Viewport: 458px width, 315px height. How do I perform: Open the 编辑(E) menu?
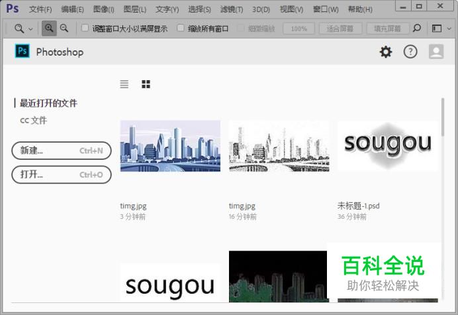tap(72, 9)
